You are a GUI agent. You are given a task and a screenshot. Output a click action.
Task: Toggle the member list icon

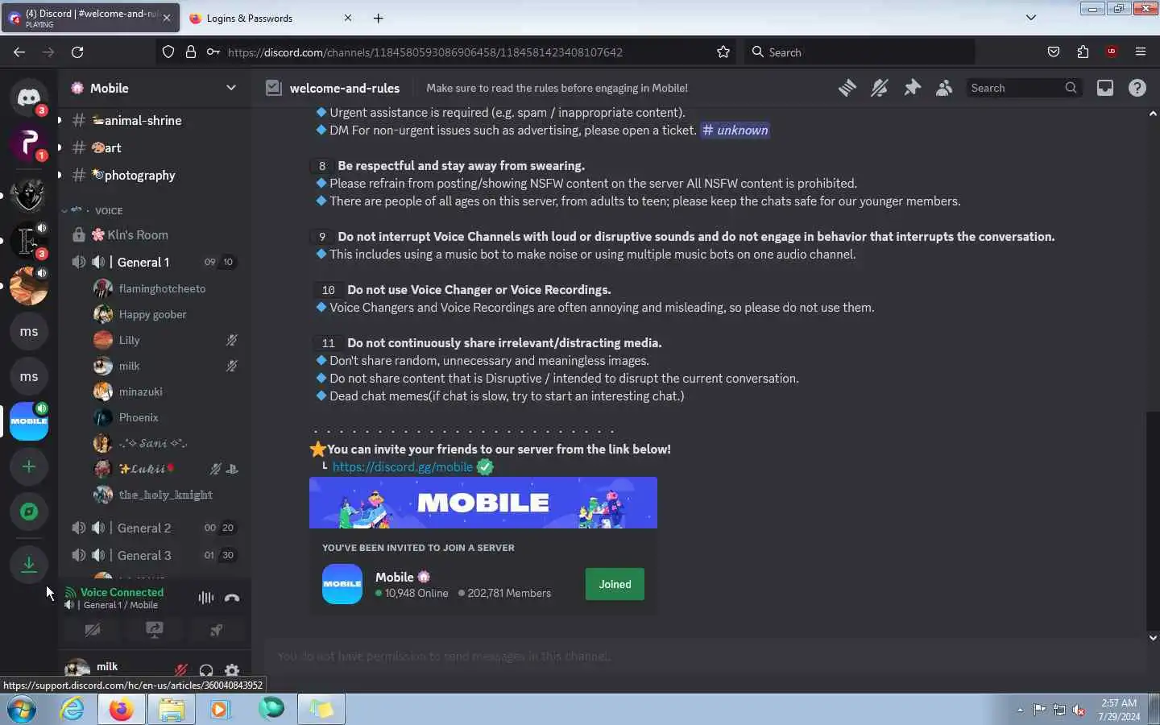pos(944,88)
